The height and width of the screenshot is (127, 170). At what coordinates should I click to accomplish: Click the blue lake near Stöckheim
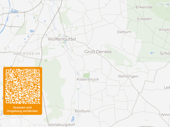[14, 11]
